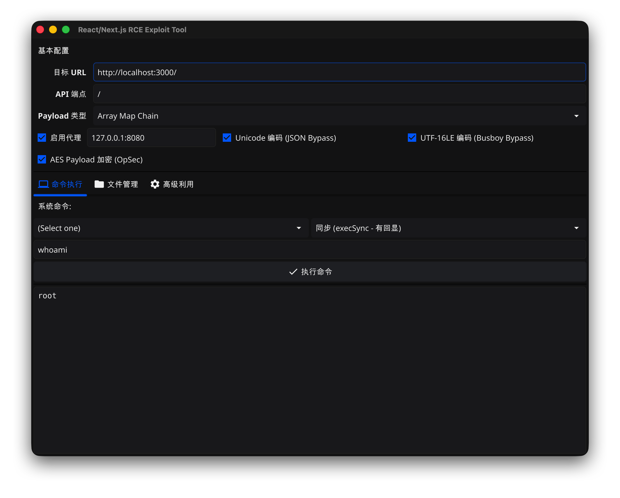The image size is (620, 498).
Task: Switch to the 命令执行 tab
Action: pos(60,184)
